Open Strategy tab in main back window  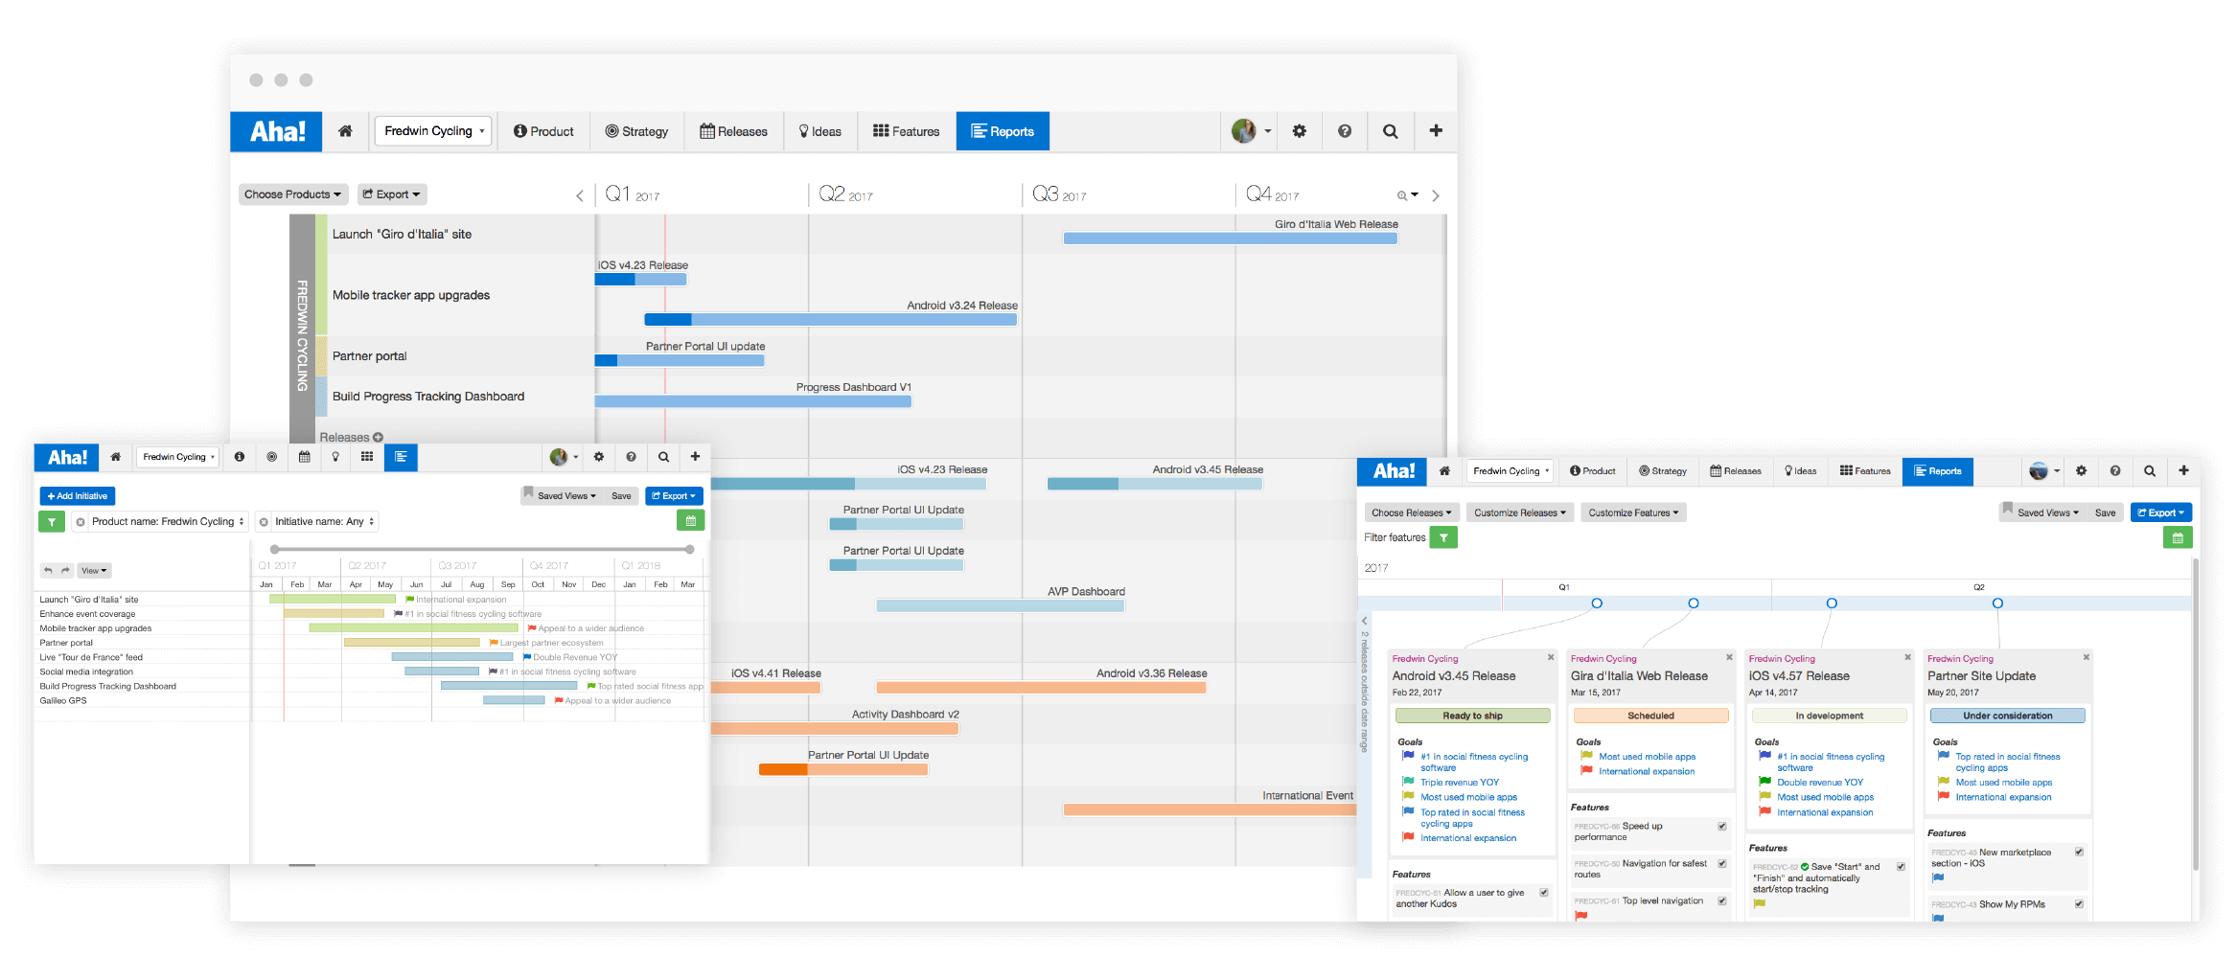coord(636,131)
